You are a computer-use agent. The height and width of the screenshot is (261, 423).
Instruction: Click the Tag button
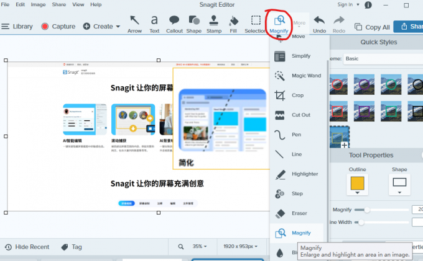pyautogui.click(x=72, y=247)
